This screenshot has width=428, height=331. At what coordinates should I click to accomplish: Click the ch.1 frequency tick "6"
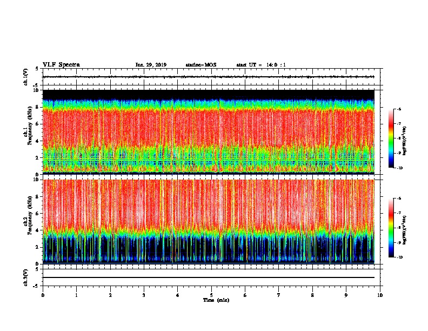[38, 124]
